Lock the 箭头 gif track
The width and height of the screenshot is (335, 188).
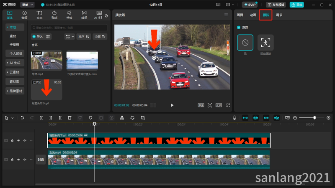12,140
